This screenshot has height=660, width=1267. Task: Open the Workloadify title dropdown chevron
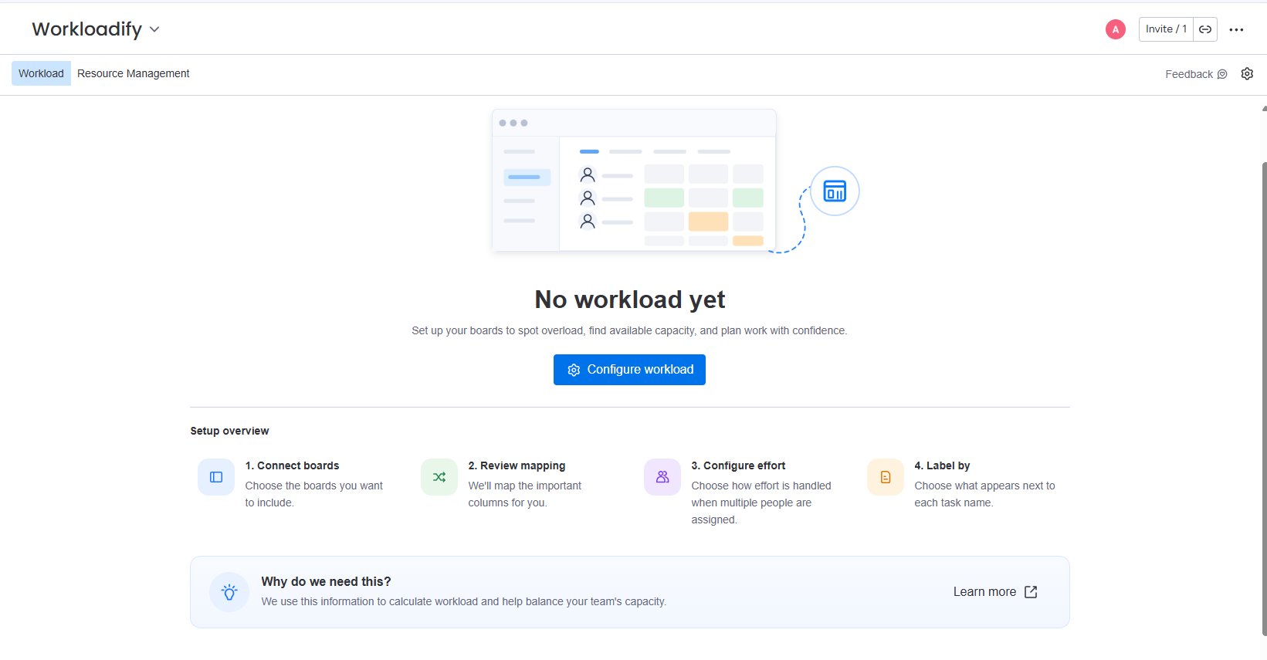(x=154, y=29)
